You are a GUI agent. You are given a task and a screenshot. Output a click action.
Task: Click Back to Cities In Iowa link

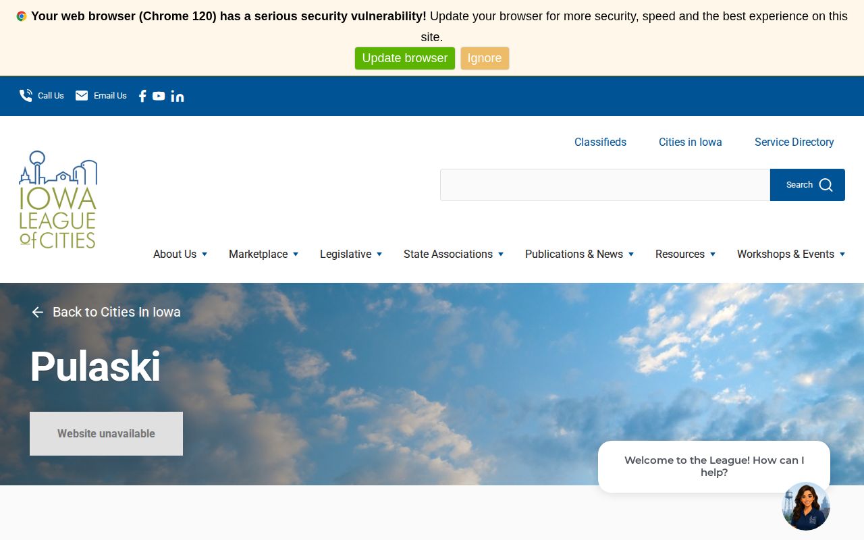(106, 312)
